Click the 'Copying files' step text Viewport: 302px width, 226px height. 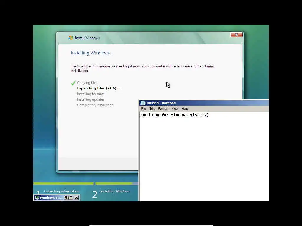click(87, 83)
